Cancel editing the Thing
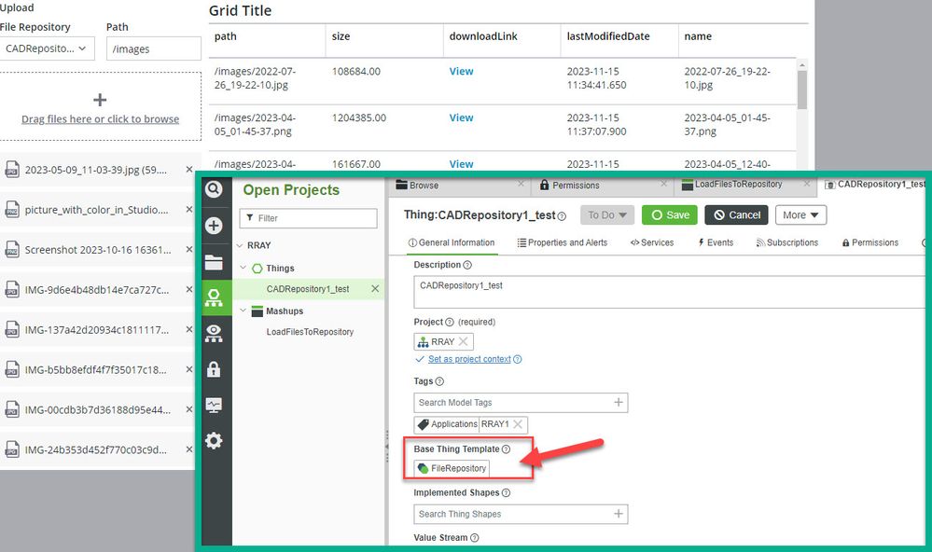932x552 pixels. click(x=736, y=215)
